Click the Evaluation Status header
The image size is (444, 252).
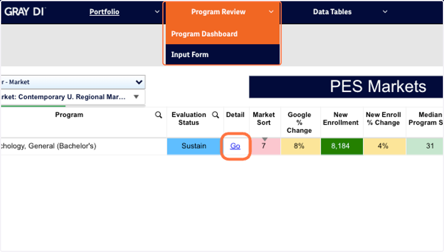(x=189, y=119)
